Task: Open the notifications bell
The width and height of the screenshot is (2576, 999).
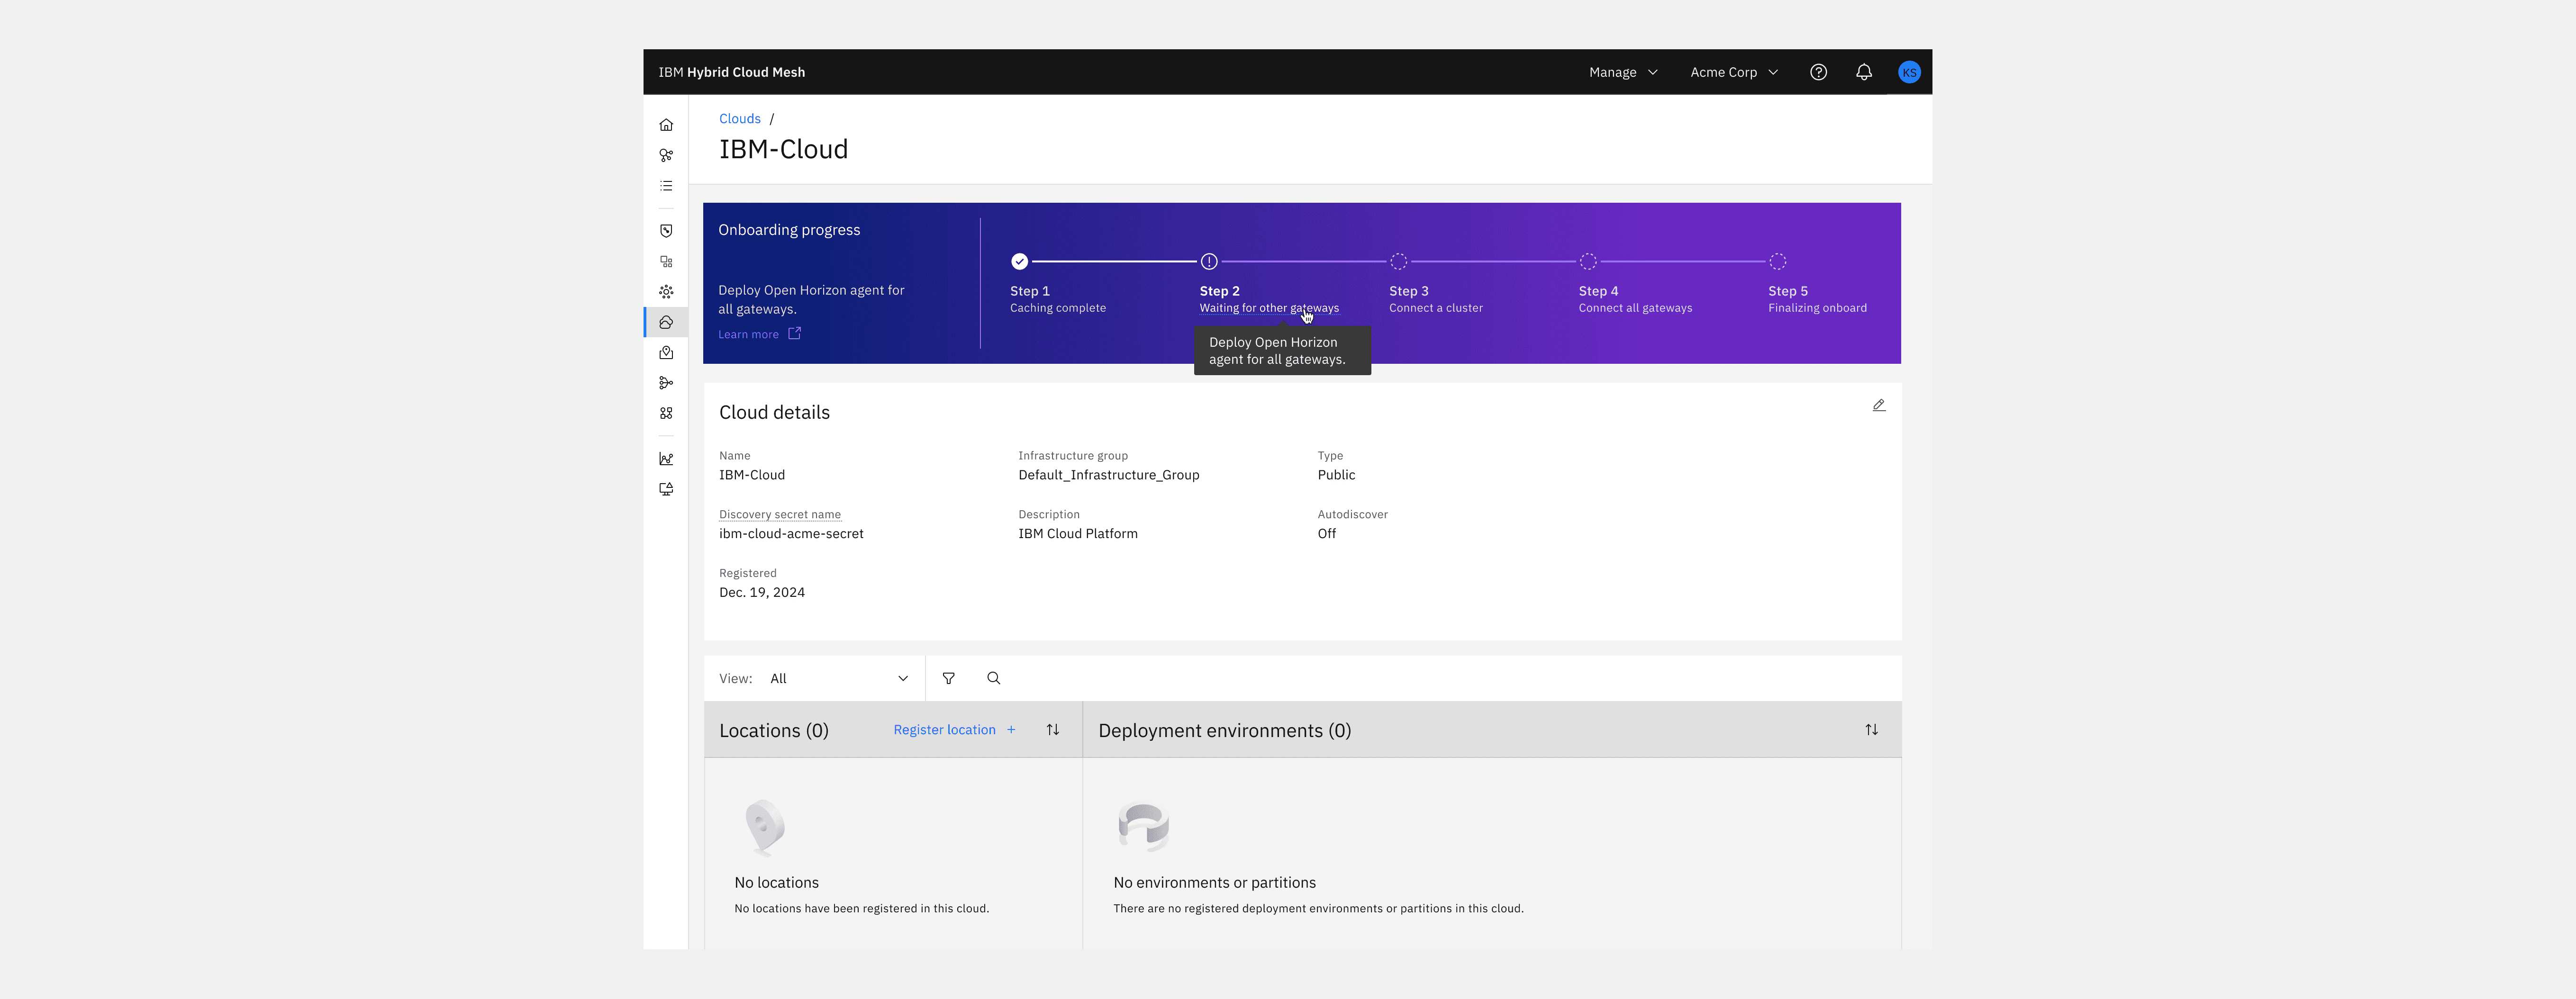Action: coord(1864,72)
